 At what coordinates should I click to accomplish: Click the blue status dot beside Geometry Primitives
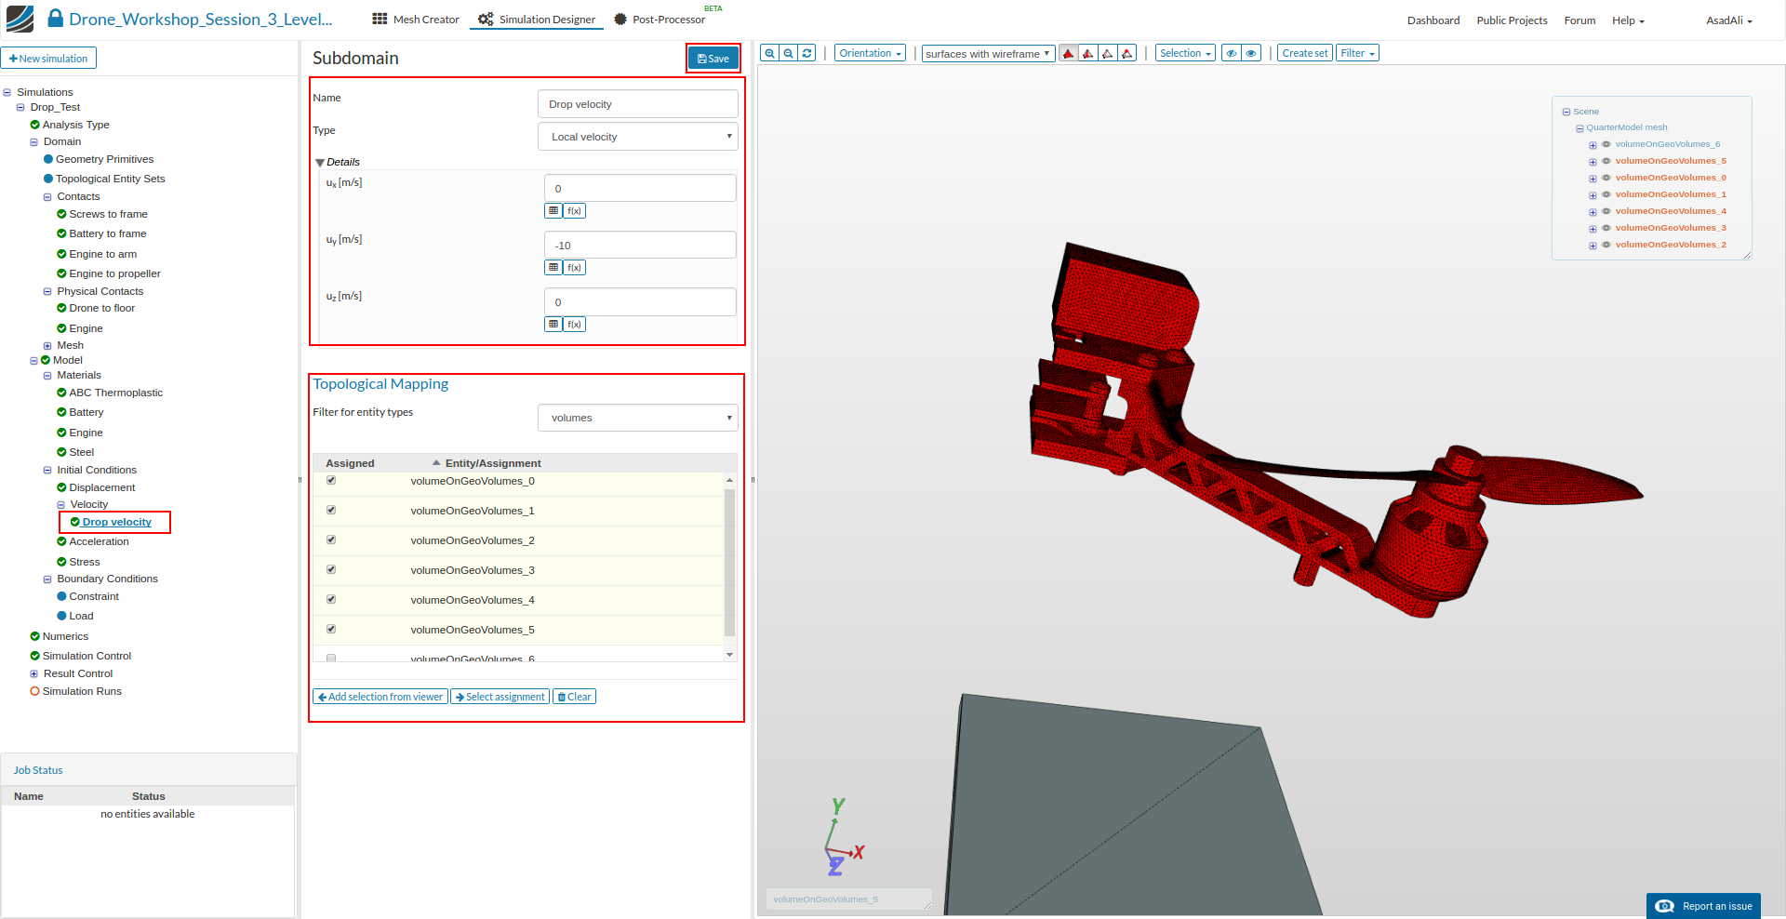click(x=48, y=159)
